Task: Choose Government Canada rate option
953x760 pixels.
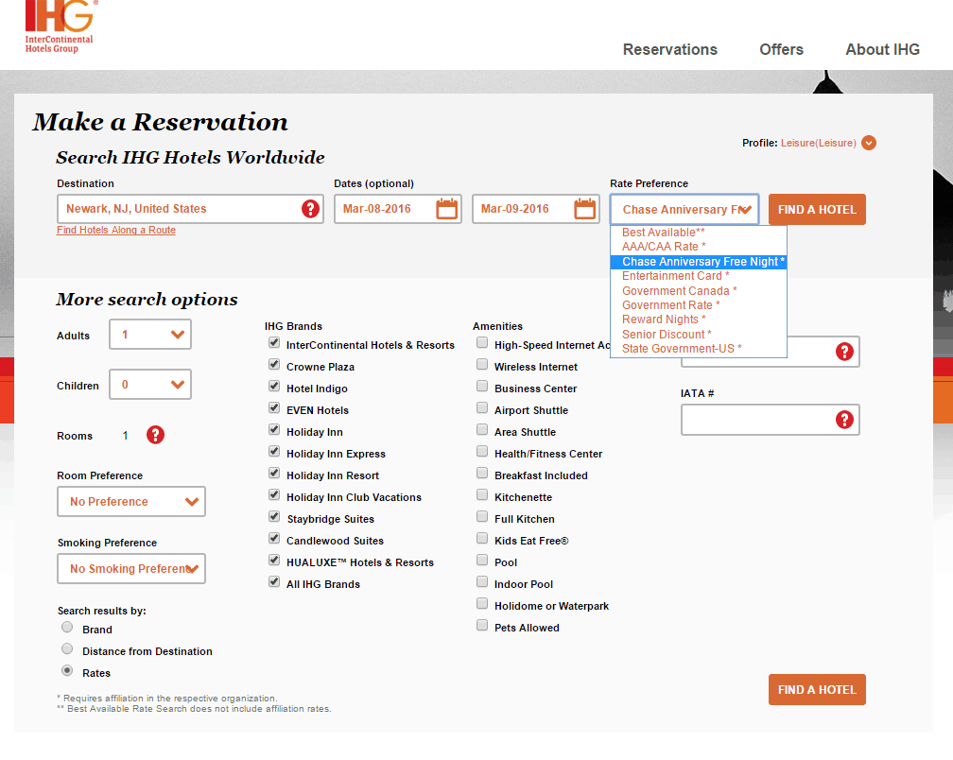Action: point(699,291)
